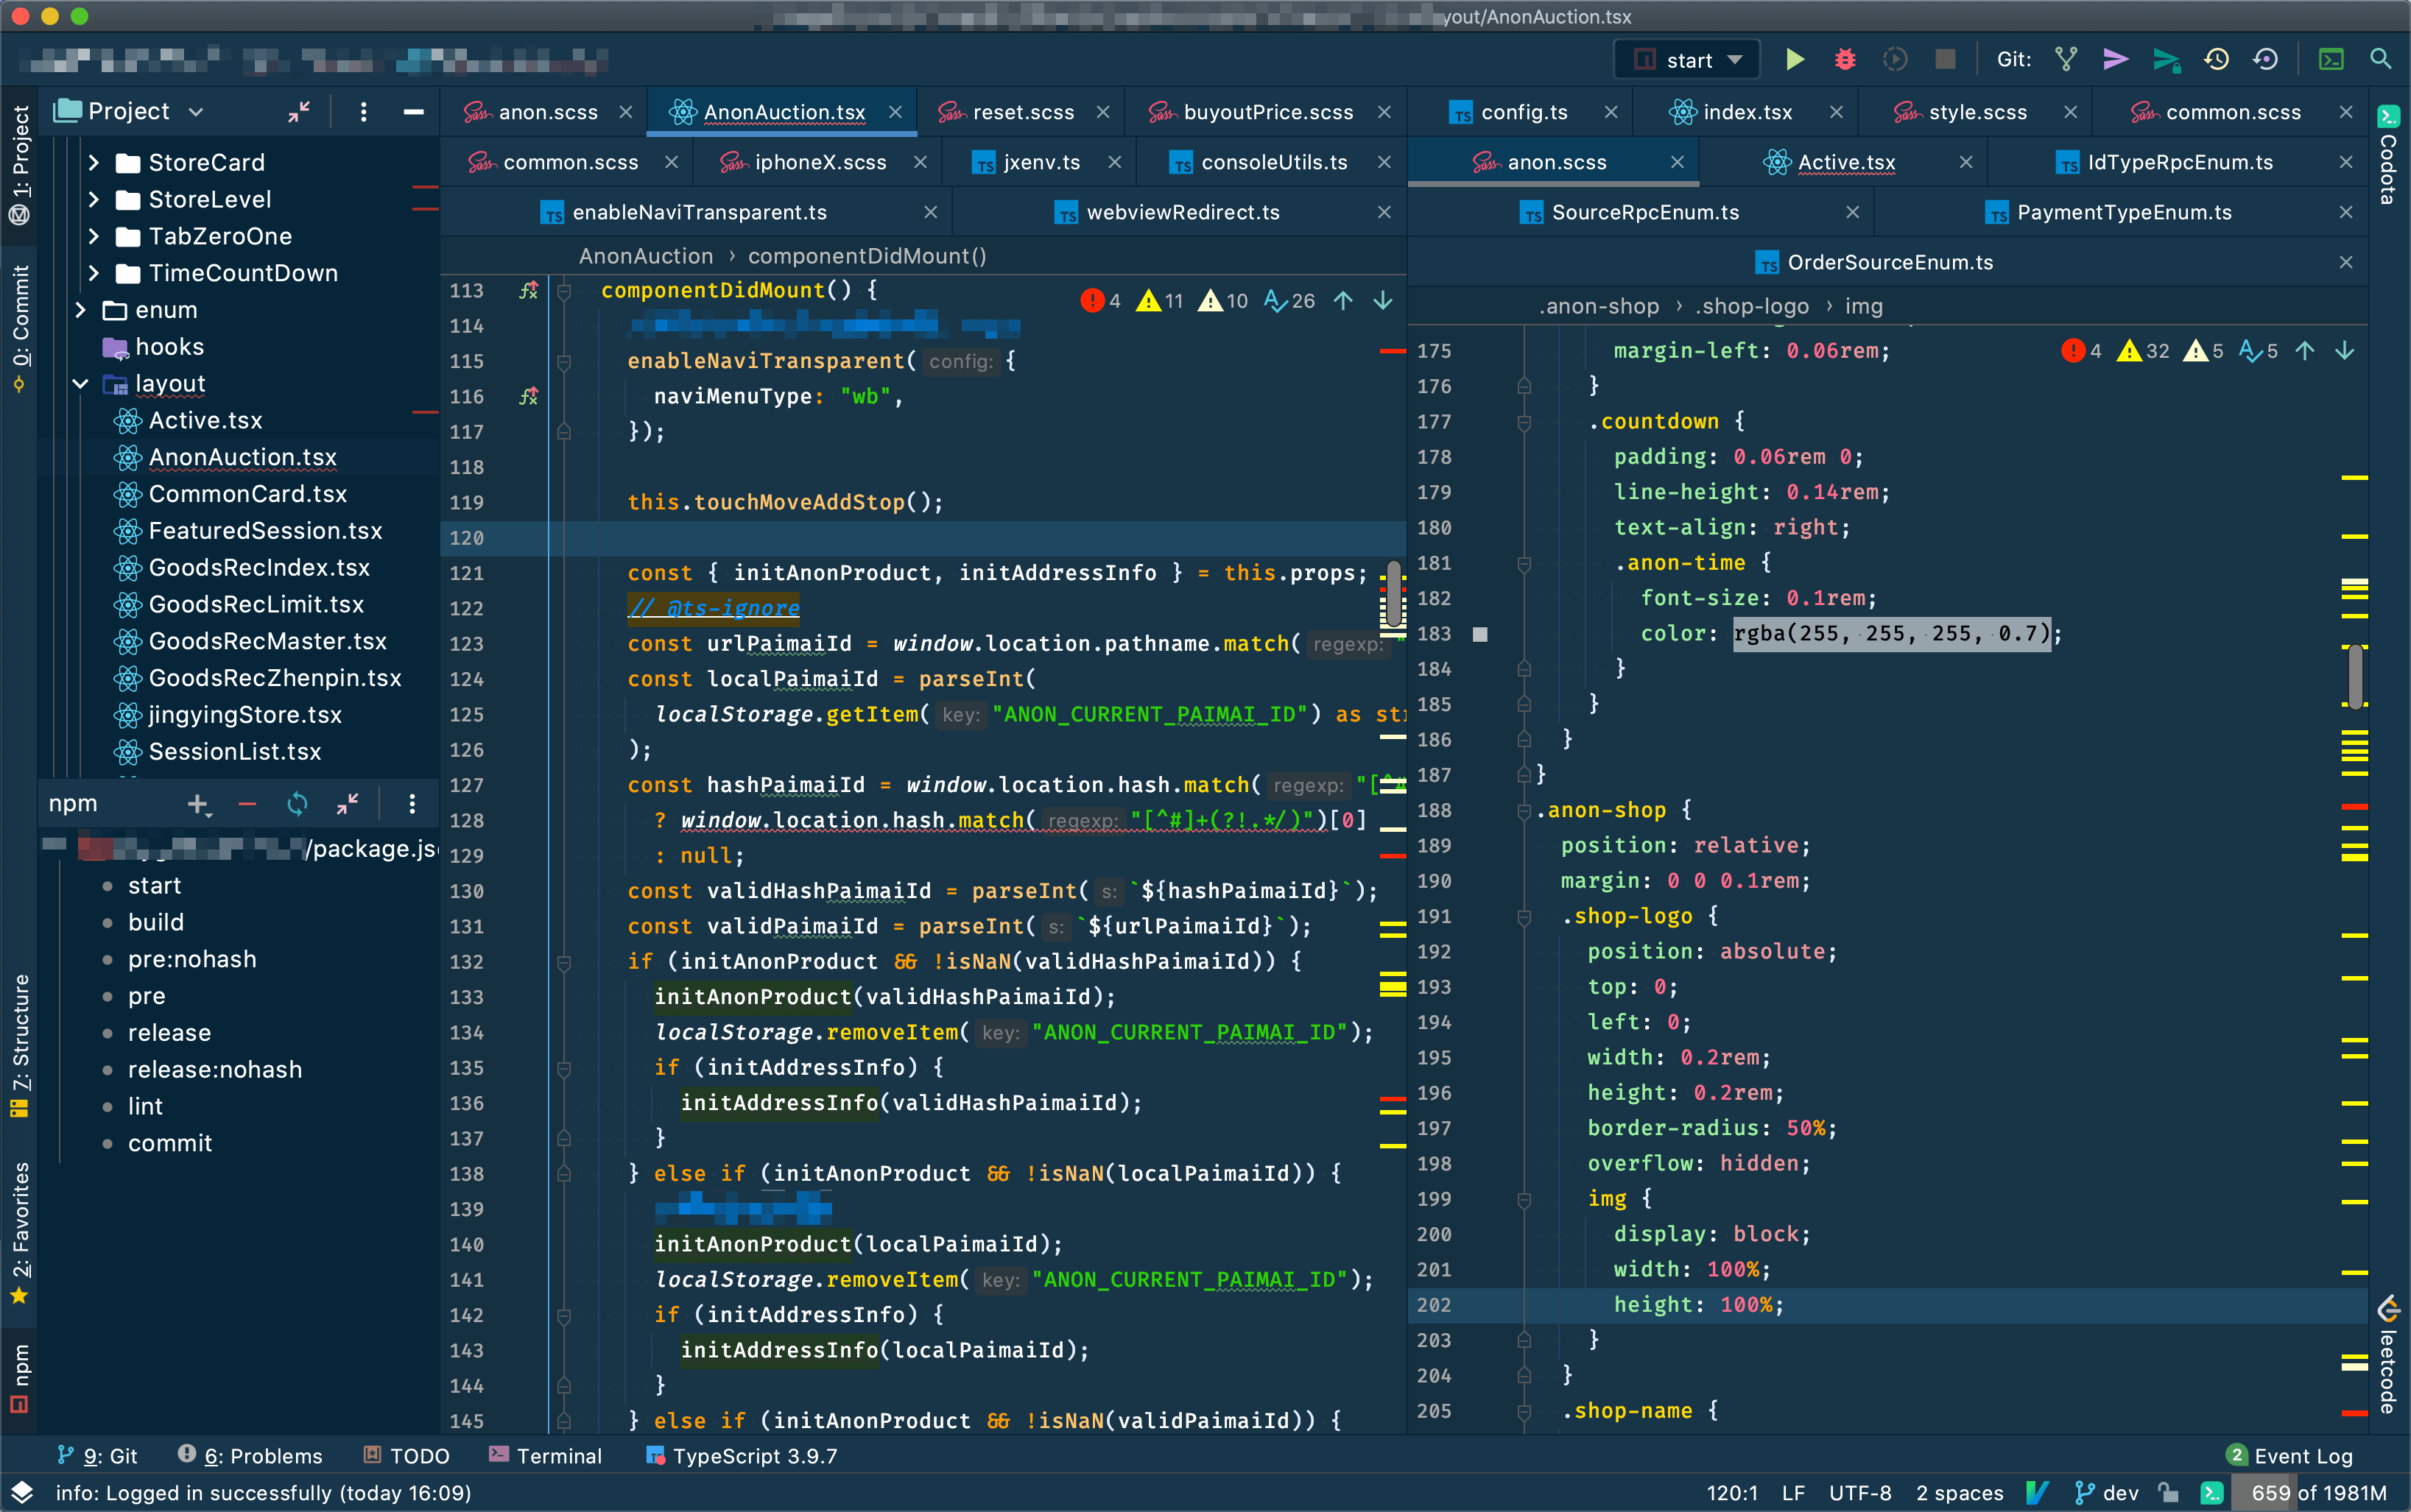Open a terminal via the green terminal icon

tap(2333, 59)
